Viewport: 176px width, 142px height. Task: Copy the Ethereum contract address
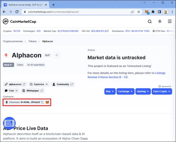tap(42, 102)
